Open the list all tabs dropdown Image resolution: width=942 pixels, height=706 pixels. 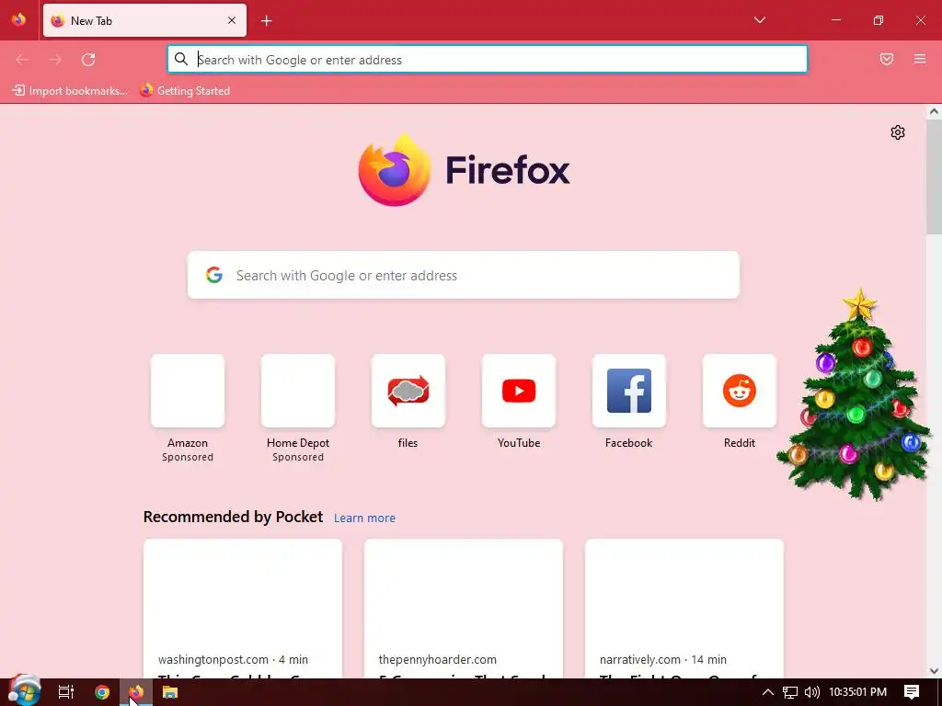point(759,20)
